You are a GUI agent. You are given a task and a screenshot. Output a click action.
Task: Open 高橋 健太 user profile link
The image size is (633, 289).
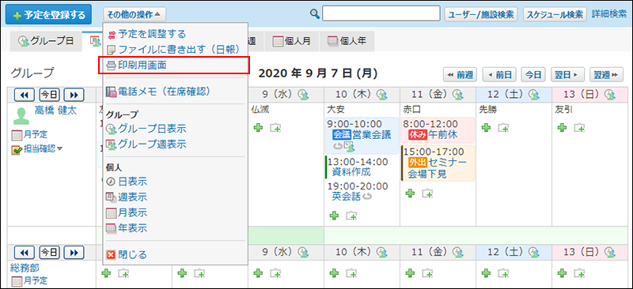pos(55,110)
